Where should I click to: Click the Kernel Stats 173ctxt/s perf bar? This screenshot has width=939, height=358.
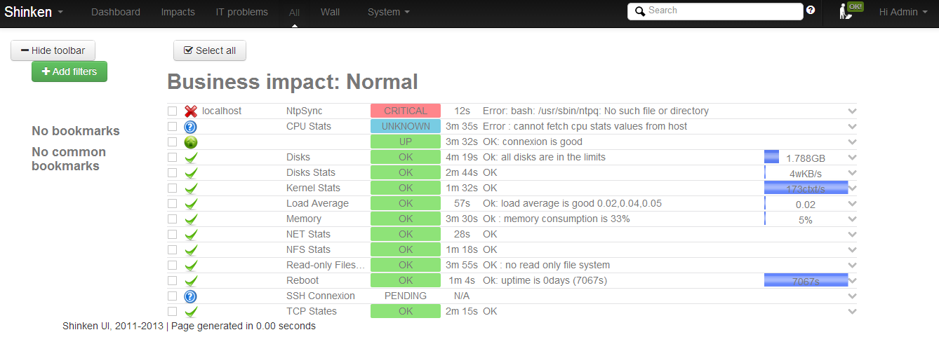pos(806,188)
